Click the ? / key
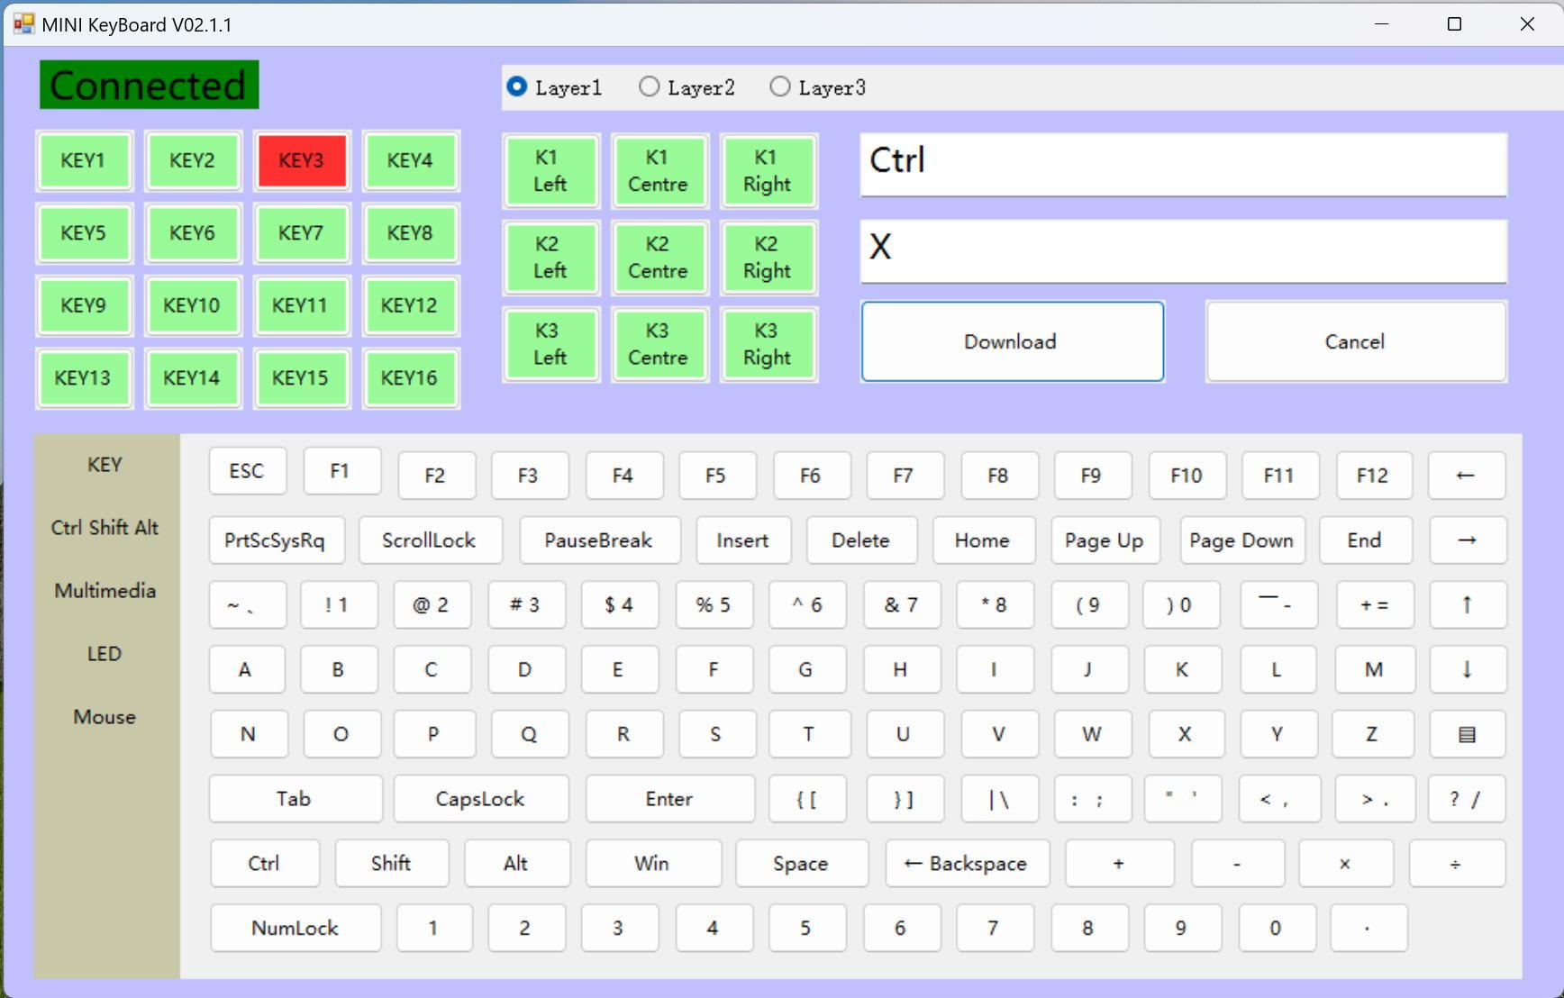This screenshot has height=998, width=1564. [x=1466, y=799]
